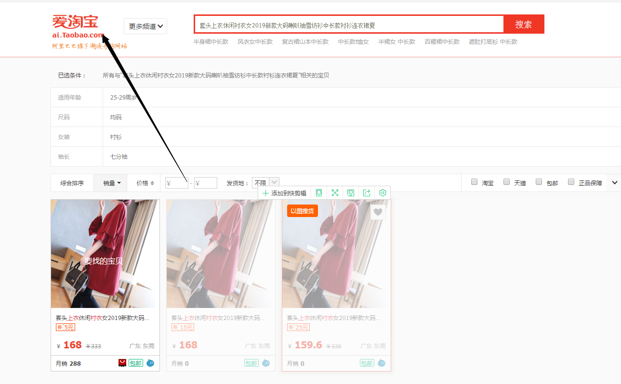Click the 包邮 badge on the ¥159.6 product
Screen dimensions: 621x384
[x=367, y=363]
